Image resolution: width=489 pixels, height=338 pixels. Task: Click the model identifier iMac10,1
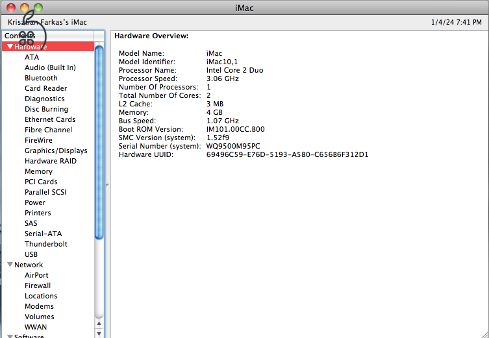point(221,62)
